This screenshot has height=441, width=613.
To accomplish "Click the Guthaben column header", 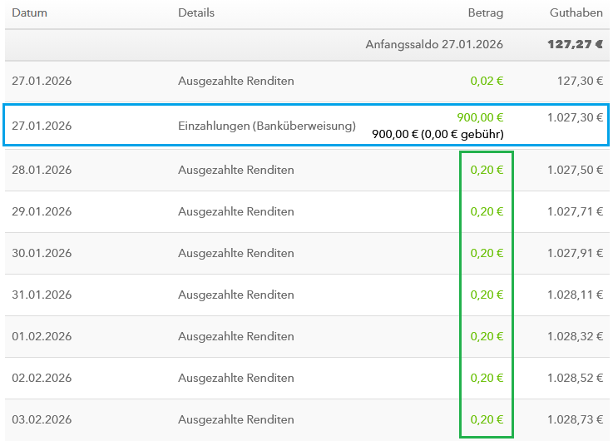I will (x=576, y=13).
